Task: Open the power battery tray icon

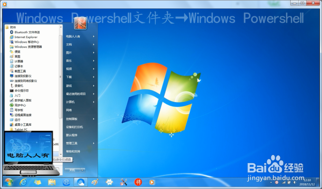Action: 289,183
